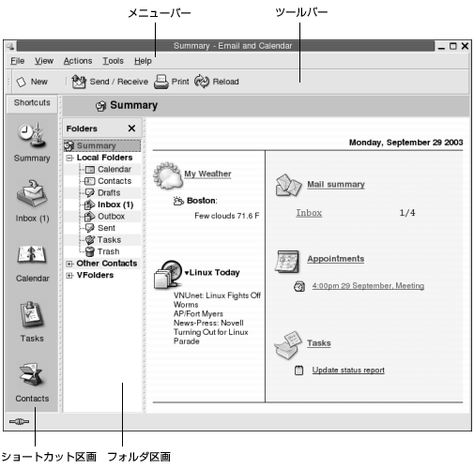Viewport: 474px width, 469px height.
Task: Open the Help menu
Action: click(143, 61)
